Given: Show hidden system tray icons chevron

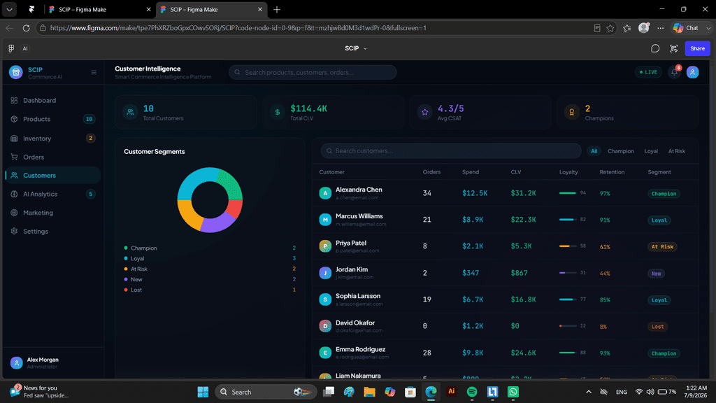Looking at the screenshot, I should tap(589, 392).
